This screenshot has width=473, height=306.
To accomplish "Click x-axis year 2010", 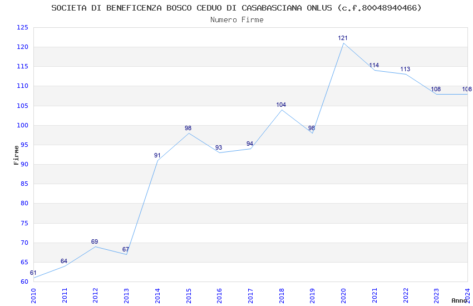I will tap(33, 296).
